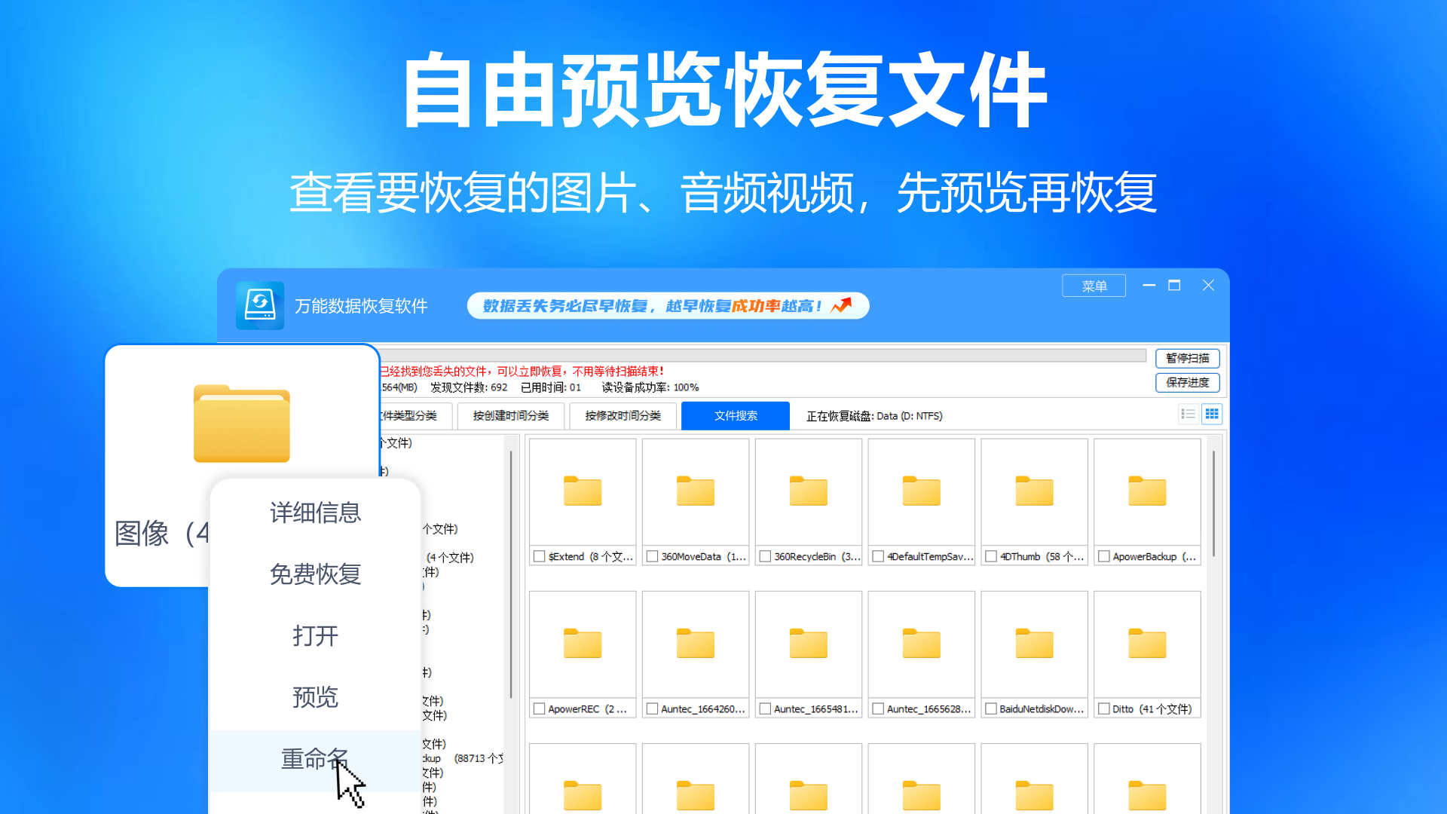
Task: Click the 保存进度 button
Action: [1188, 383]
